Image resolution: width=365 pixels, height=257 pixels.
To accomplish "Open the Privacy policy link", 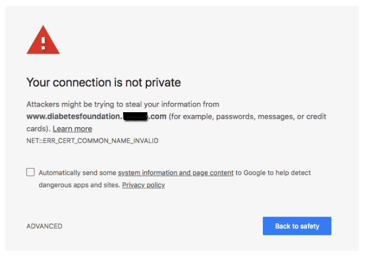I will point(144,185).
